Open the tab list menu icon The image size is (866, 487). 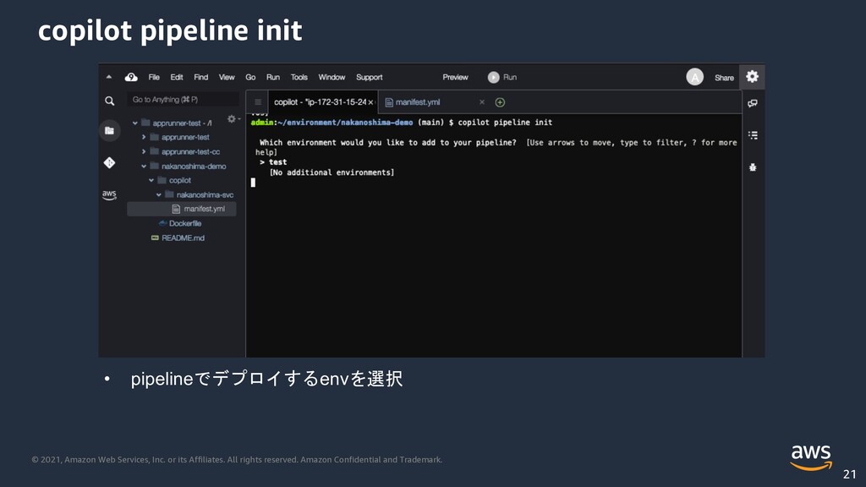(257, 102)
